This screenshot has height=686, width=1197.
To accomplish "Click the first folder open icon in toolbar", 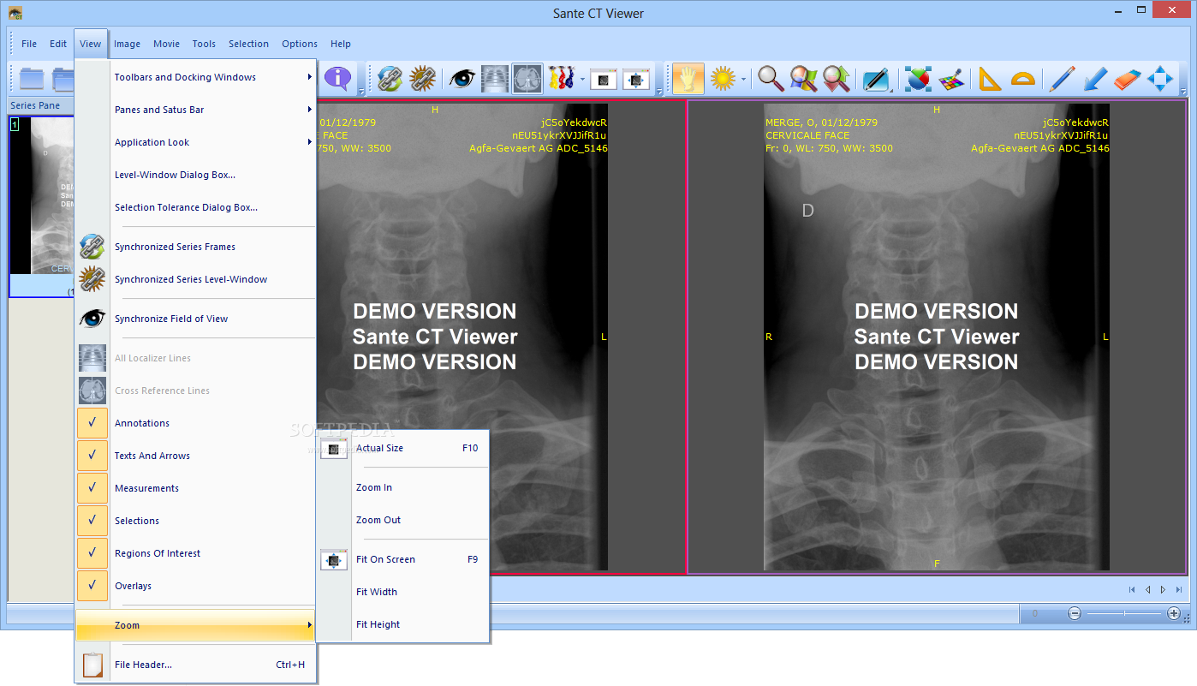I will 32,79.
